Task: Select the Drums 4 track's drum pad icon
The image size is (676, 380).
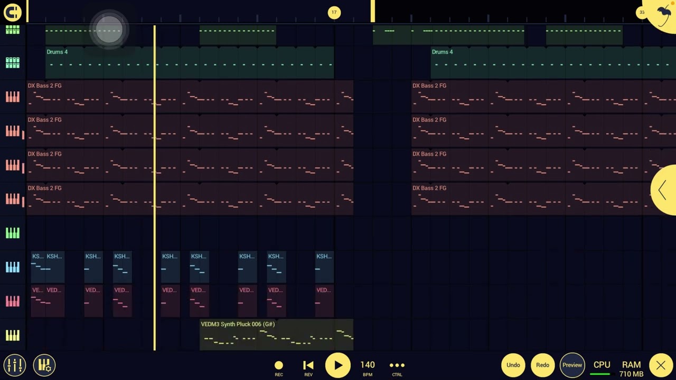Action: [x=13, y=63]
